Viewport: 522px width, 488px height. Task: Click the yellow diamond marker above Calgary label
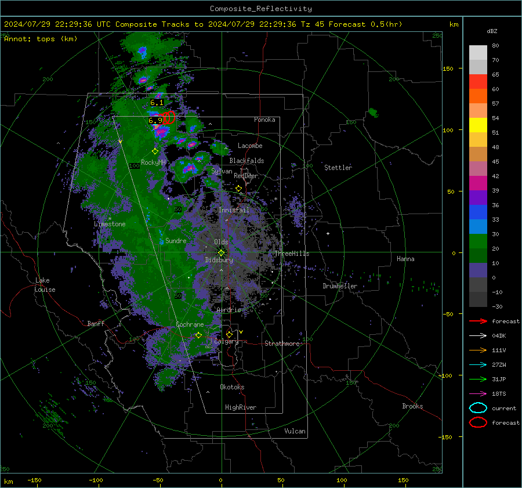[229, 334]
